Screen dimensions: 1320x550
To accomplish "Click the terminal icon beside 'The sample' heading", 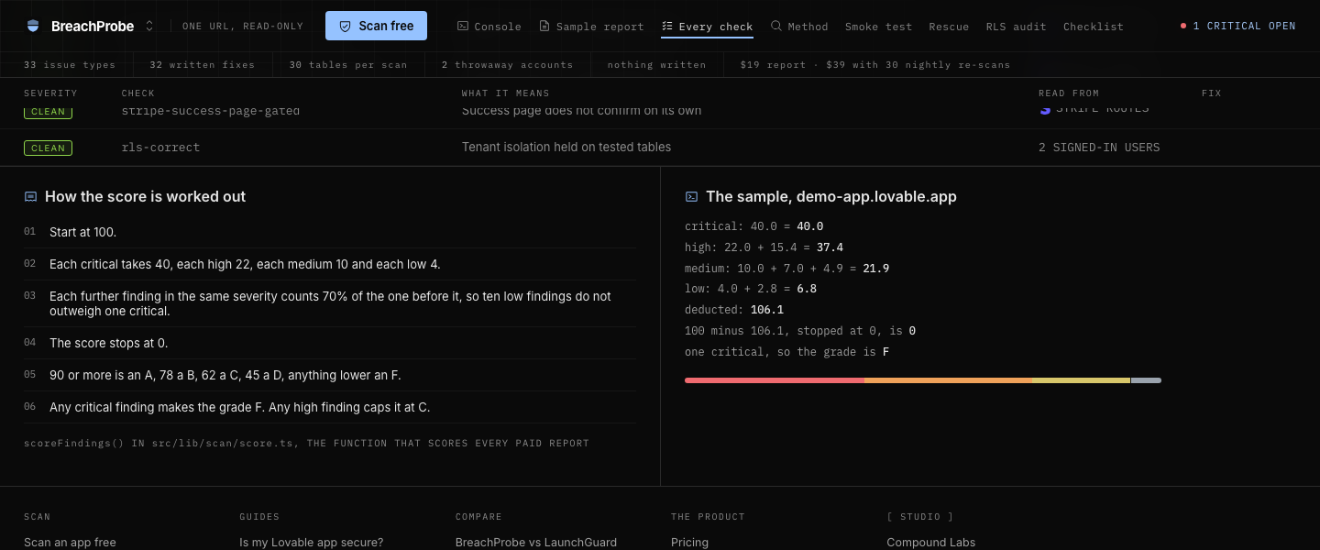I will 691,197.
